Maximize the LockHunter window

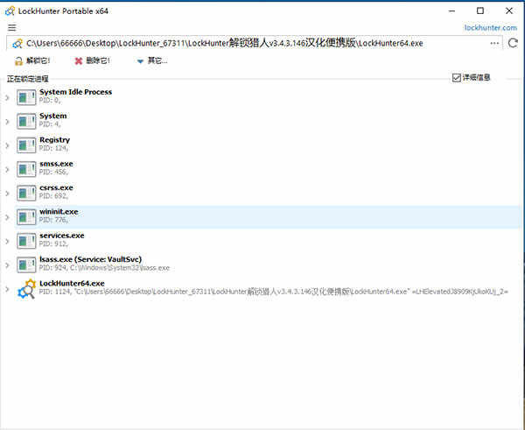click(x=480, y=11)
